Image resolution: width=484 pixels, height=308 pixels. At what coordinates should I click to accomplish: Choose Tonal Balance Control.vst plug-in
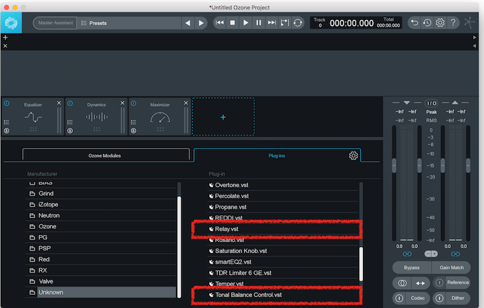[x=283, y=295]
